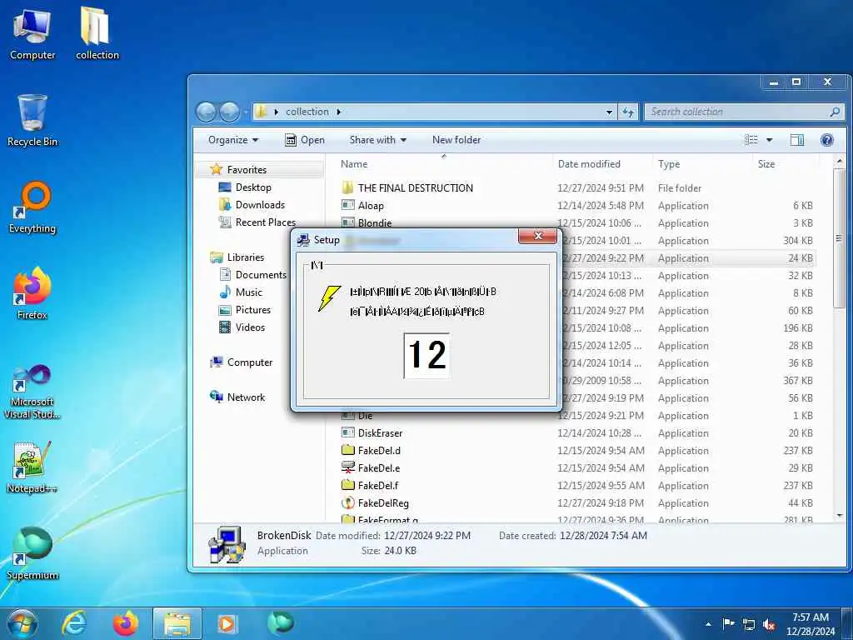Open Action Center flag tray icon
The width and height of the screenshot is (853, 640).
pyautogui.click(x=728, y=624)
